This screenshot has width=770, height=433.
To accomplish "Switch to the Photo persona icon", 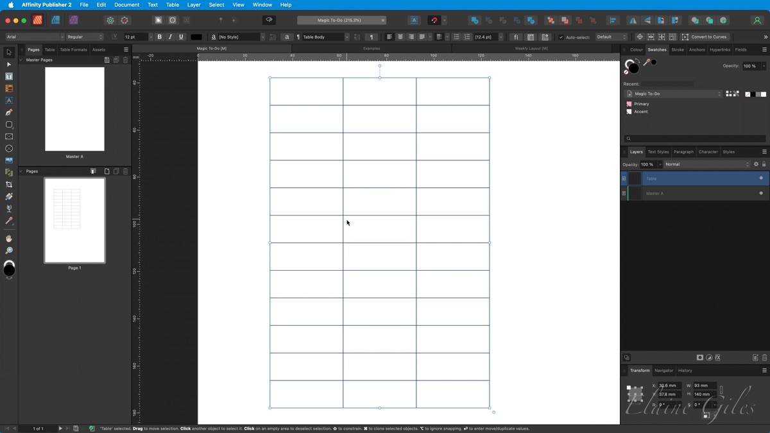I will pyautogui.click(x=74, y=20).
